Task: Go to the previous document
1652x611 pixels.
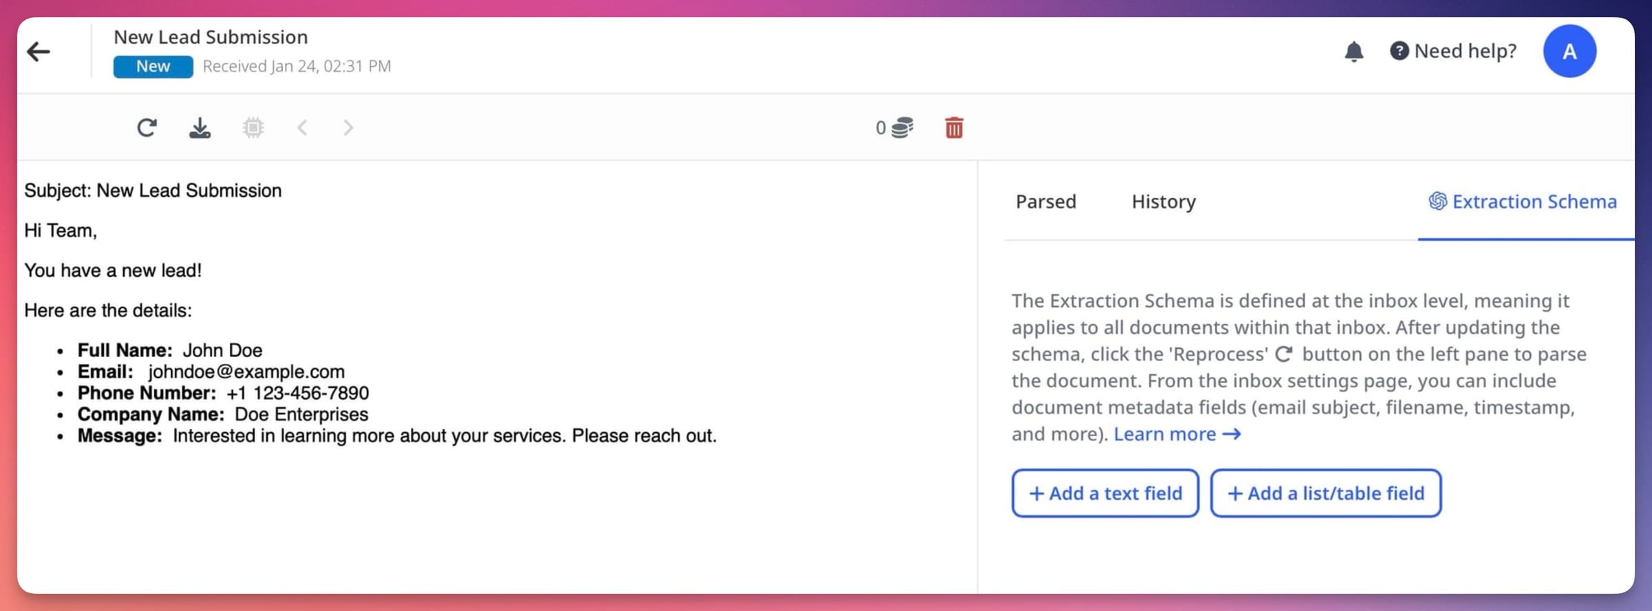Action: [x=301, y=127]
